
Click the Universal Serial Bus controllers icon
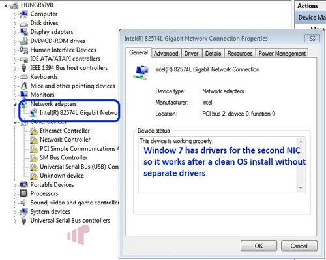[x=24, y=221]
